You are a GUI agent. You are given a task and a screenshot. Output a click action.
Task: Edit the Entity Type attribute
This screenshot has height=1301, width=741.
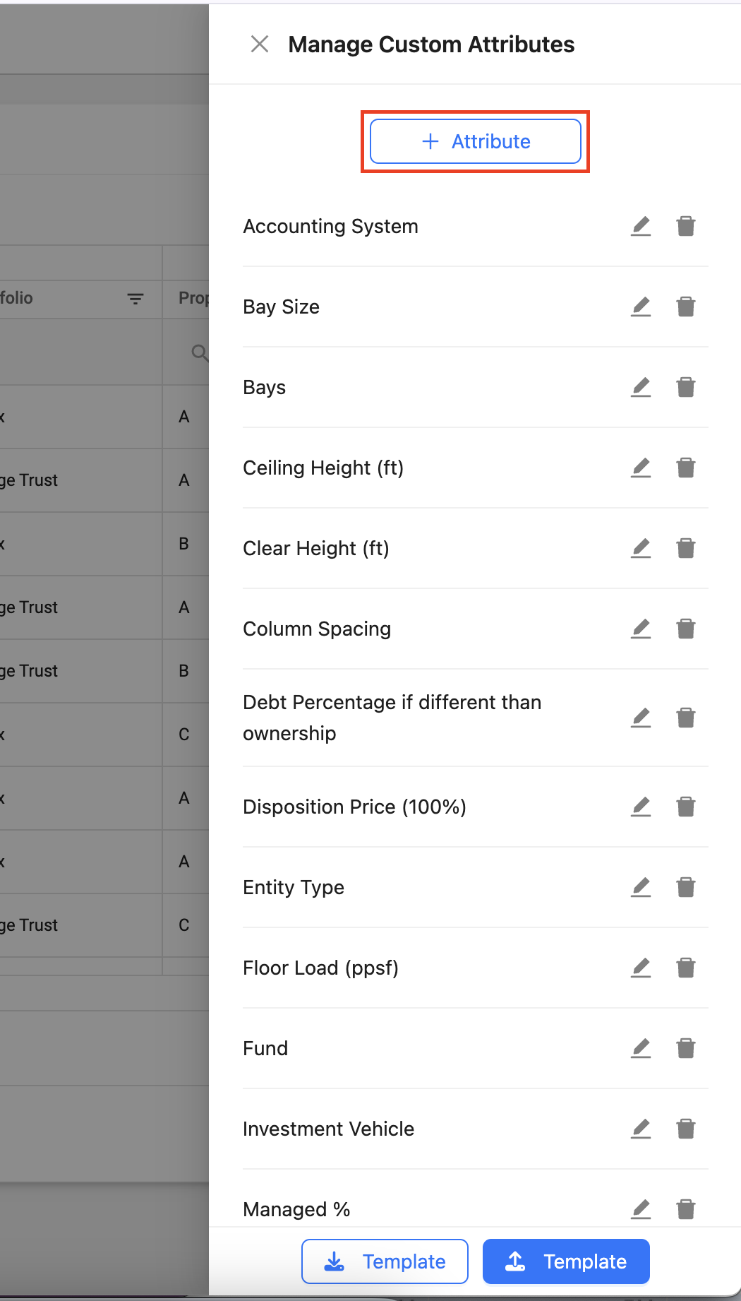pos(641,887)
